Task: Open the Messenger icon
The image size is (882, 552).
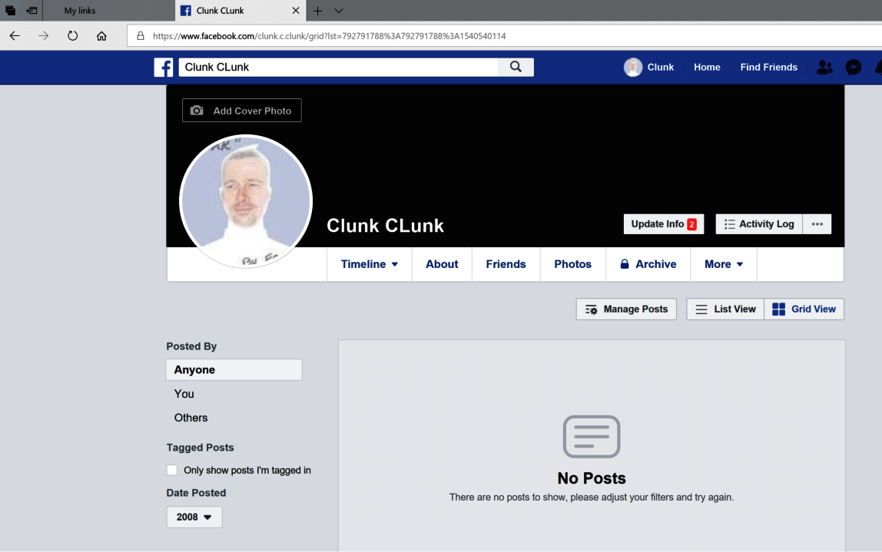Action: point(854,68)
